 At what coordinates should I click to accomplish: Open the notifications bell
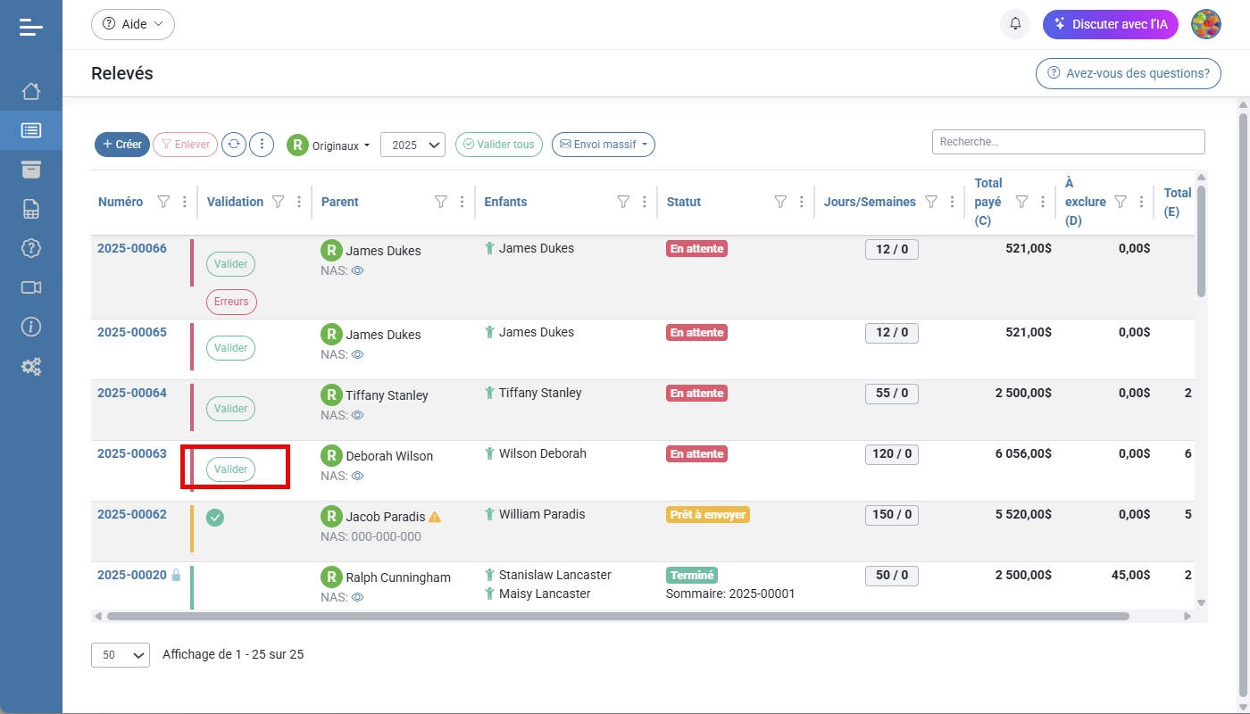point(1015,24)
